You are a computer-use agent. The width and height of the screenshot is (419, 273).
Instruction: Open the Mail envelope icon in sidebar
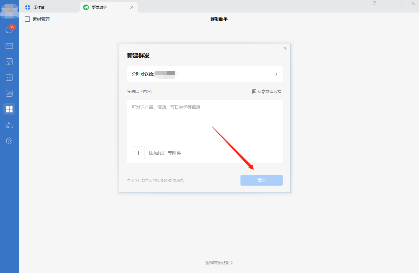tap(9, 46)
